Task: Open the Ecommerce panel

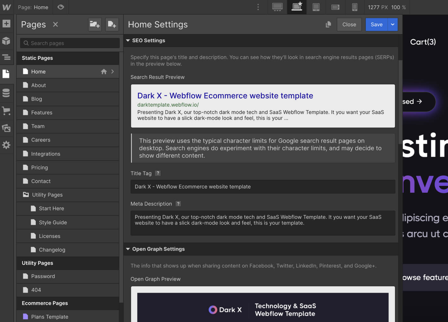Action: click(7, 111)
